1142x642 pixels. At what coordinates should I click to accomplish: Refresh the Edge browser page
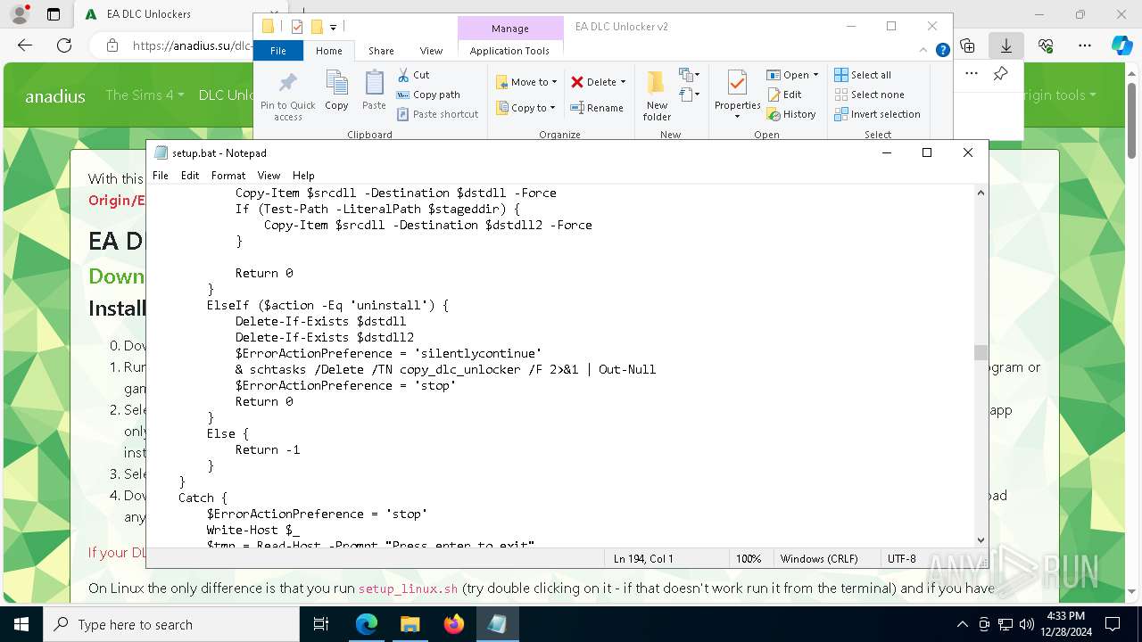pos(64,45)
